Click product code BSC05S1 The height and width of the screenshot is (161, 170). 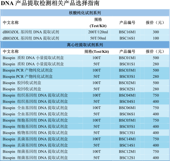point(127,126)
